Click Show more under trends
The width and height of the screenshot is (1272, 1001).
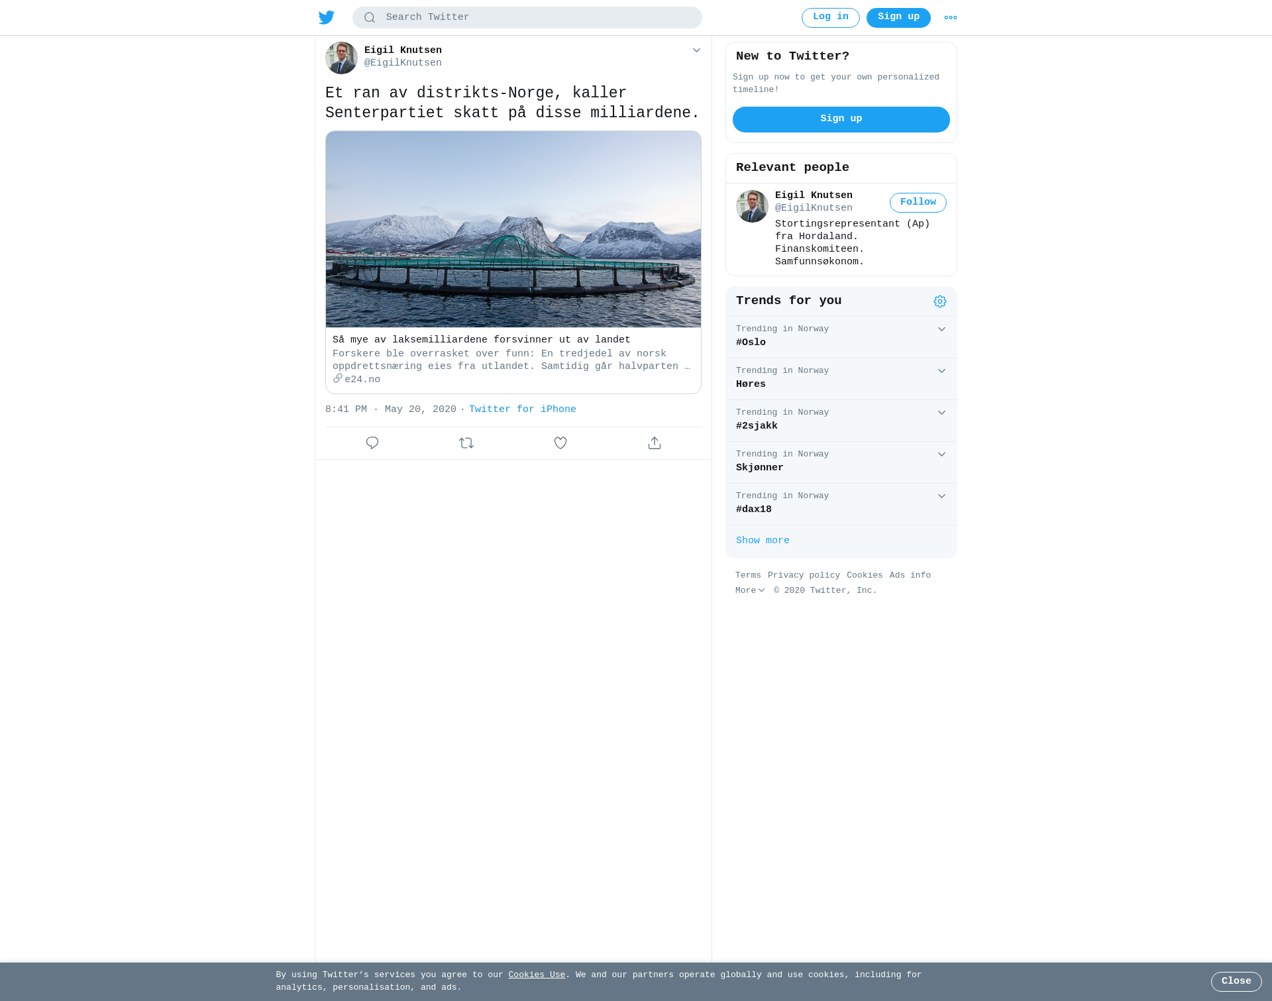[x=763, y=541]
